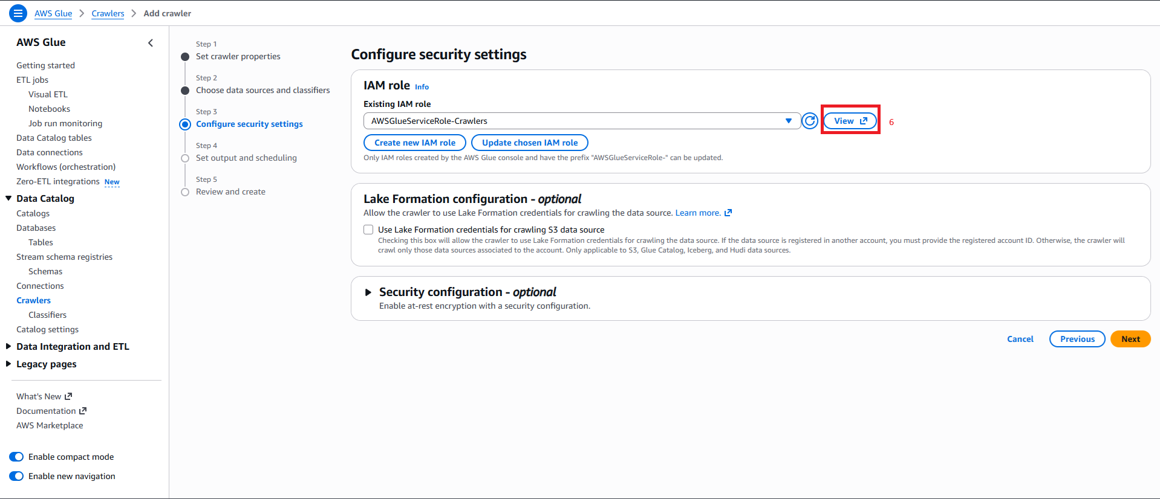This screenshot has width=1160, height=499.
Task: Go to Step 2 Choose data sources
Action: (263, 90)
